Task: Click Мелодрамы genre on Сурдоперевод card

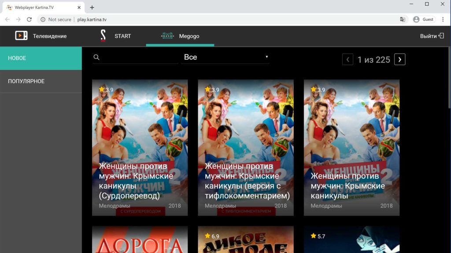Action: 115,206
